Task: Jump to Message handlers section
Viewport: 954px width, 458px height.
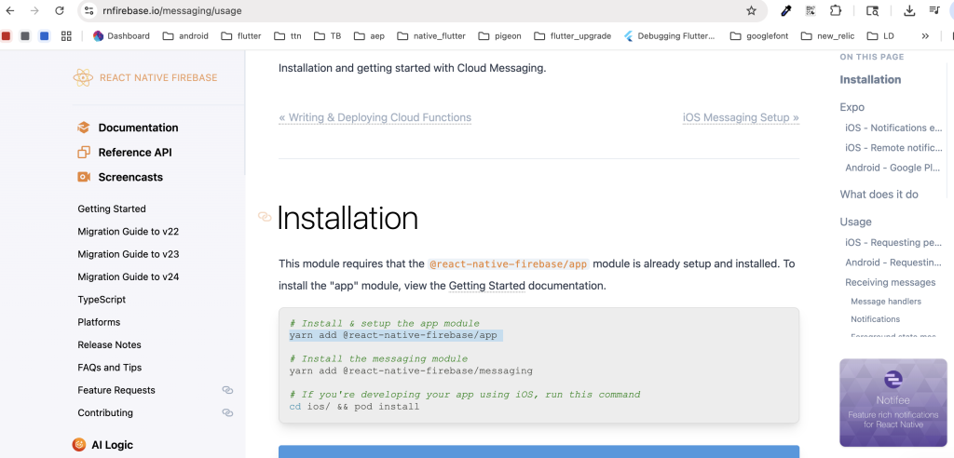Action: tap(886, 301)
